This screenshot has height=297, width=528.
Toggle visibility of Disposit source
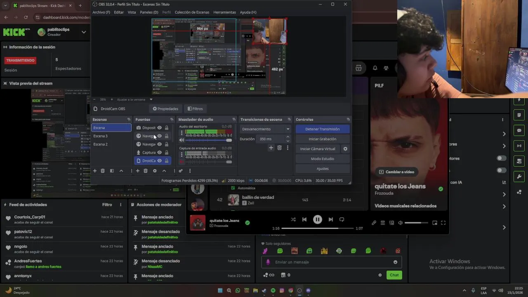(160, 128)
